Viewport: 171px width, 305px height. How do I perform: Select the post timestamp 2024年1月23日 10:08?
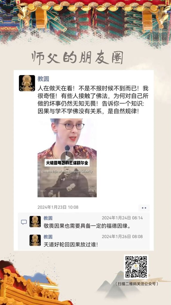pyautogui.click(x=58, y=207)
